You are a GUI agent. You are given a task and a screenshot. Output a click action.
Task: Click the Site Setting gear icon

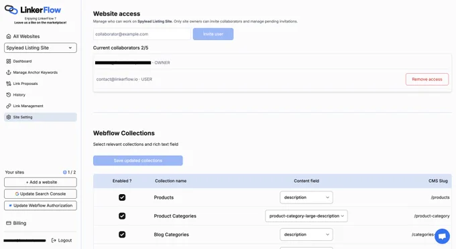(x=9, y=117)
